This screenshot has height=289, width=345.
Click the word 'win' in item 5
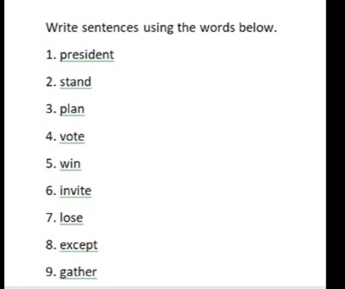70,164
